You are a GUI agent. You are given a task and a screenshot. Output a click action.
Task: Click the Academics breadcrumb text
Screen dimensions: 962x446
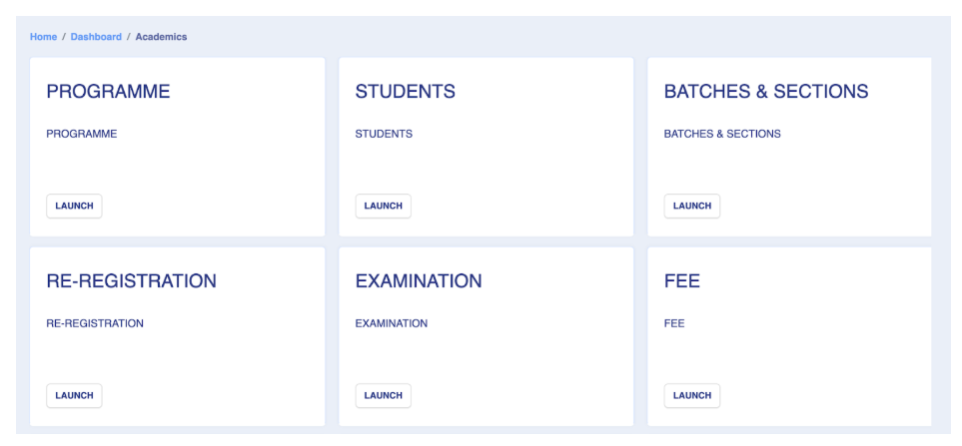(161, 37)
